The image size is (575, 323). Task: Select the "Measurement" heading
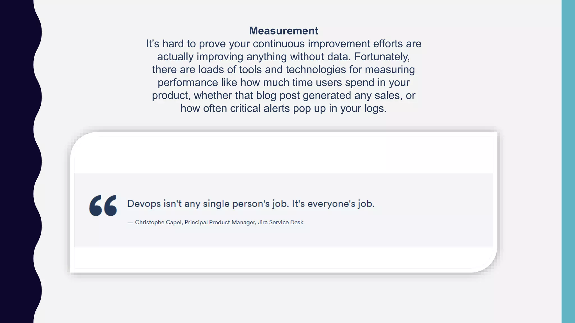(284, 31)
